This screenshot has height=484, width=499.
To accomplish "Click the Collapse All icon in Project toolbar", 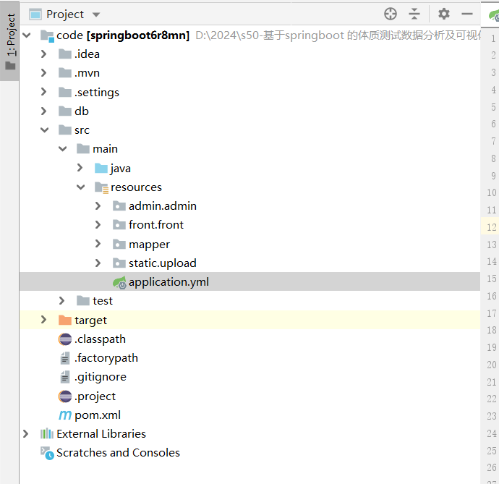I will (414, 14).
